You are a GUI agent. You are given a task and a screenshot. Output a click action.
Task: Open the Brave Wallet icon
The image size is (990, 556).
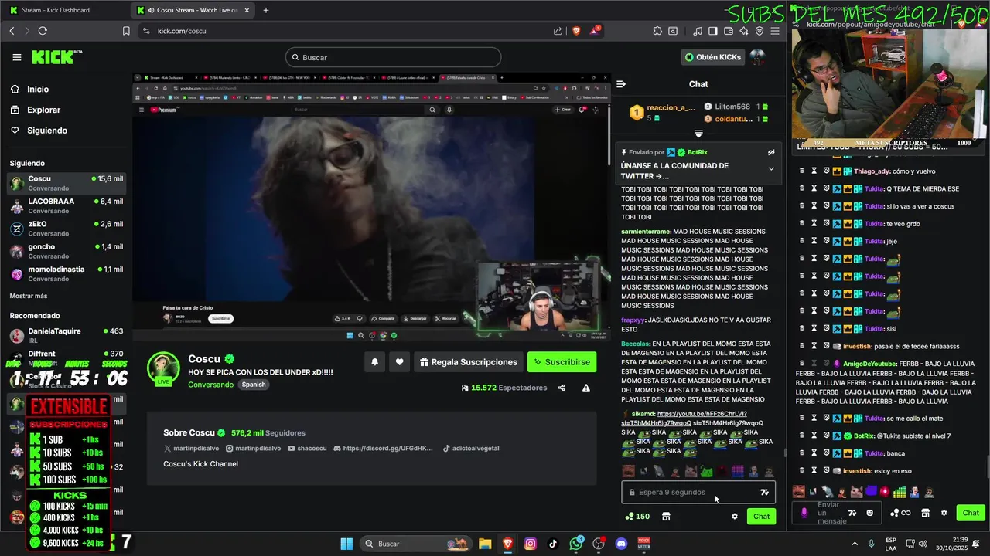pyautogui.click(x=729, y=31)
